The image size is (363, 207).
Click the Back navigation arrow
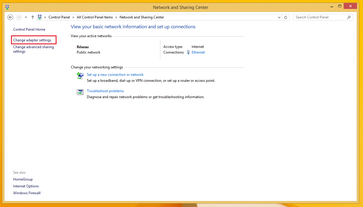(10, 17)
